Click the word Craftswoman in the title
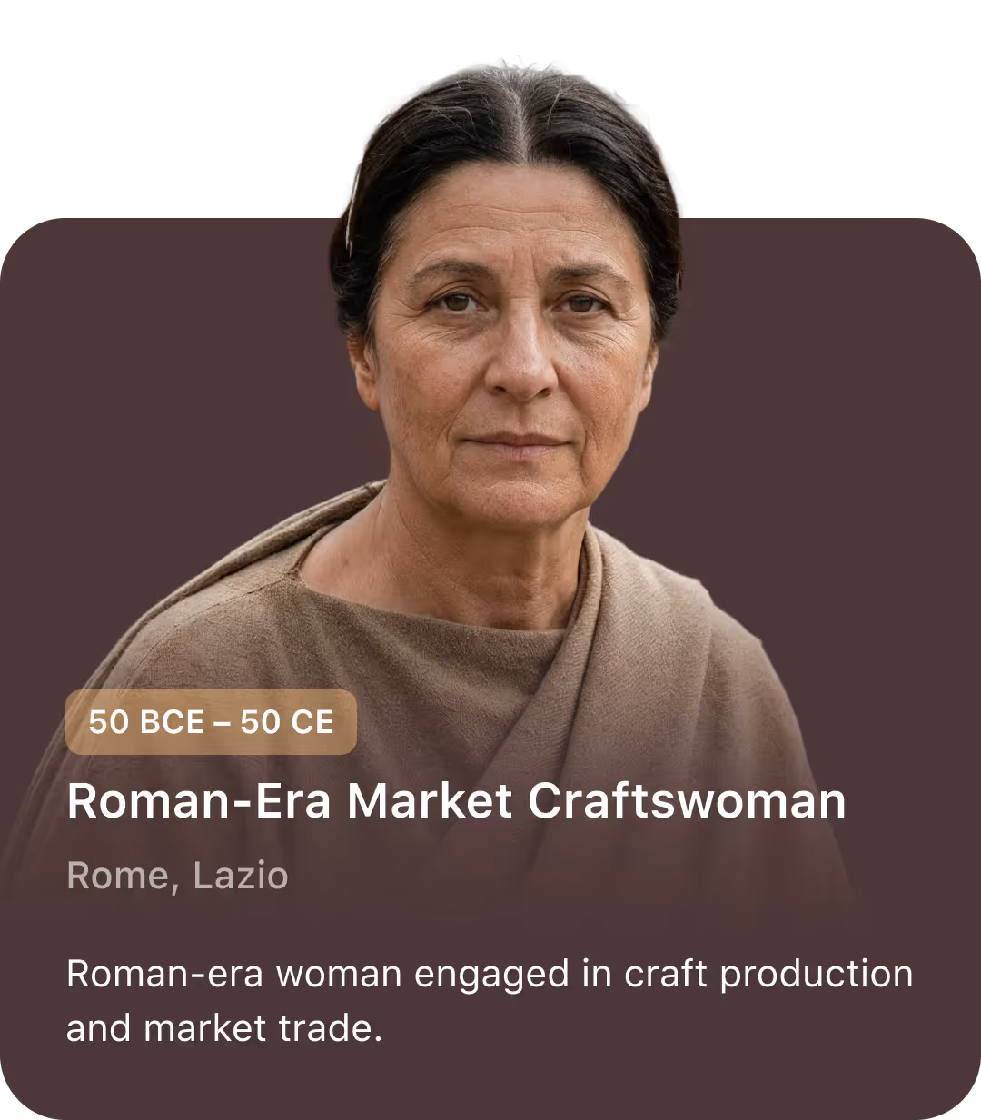Screen dimensions: 981x1120 point(687,801)
